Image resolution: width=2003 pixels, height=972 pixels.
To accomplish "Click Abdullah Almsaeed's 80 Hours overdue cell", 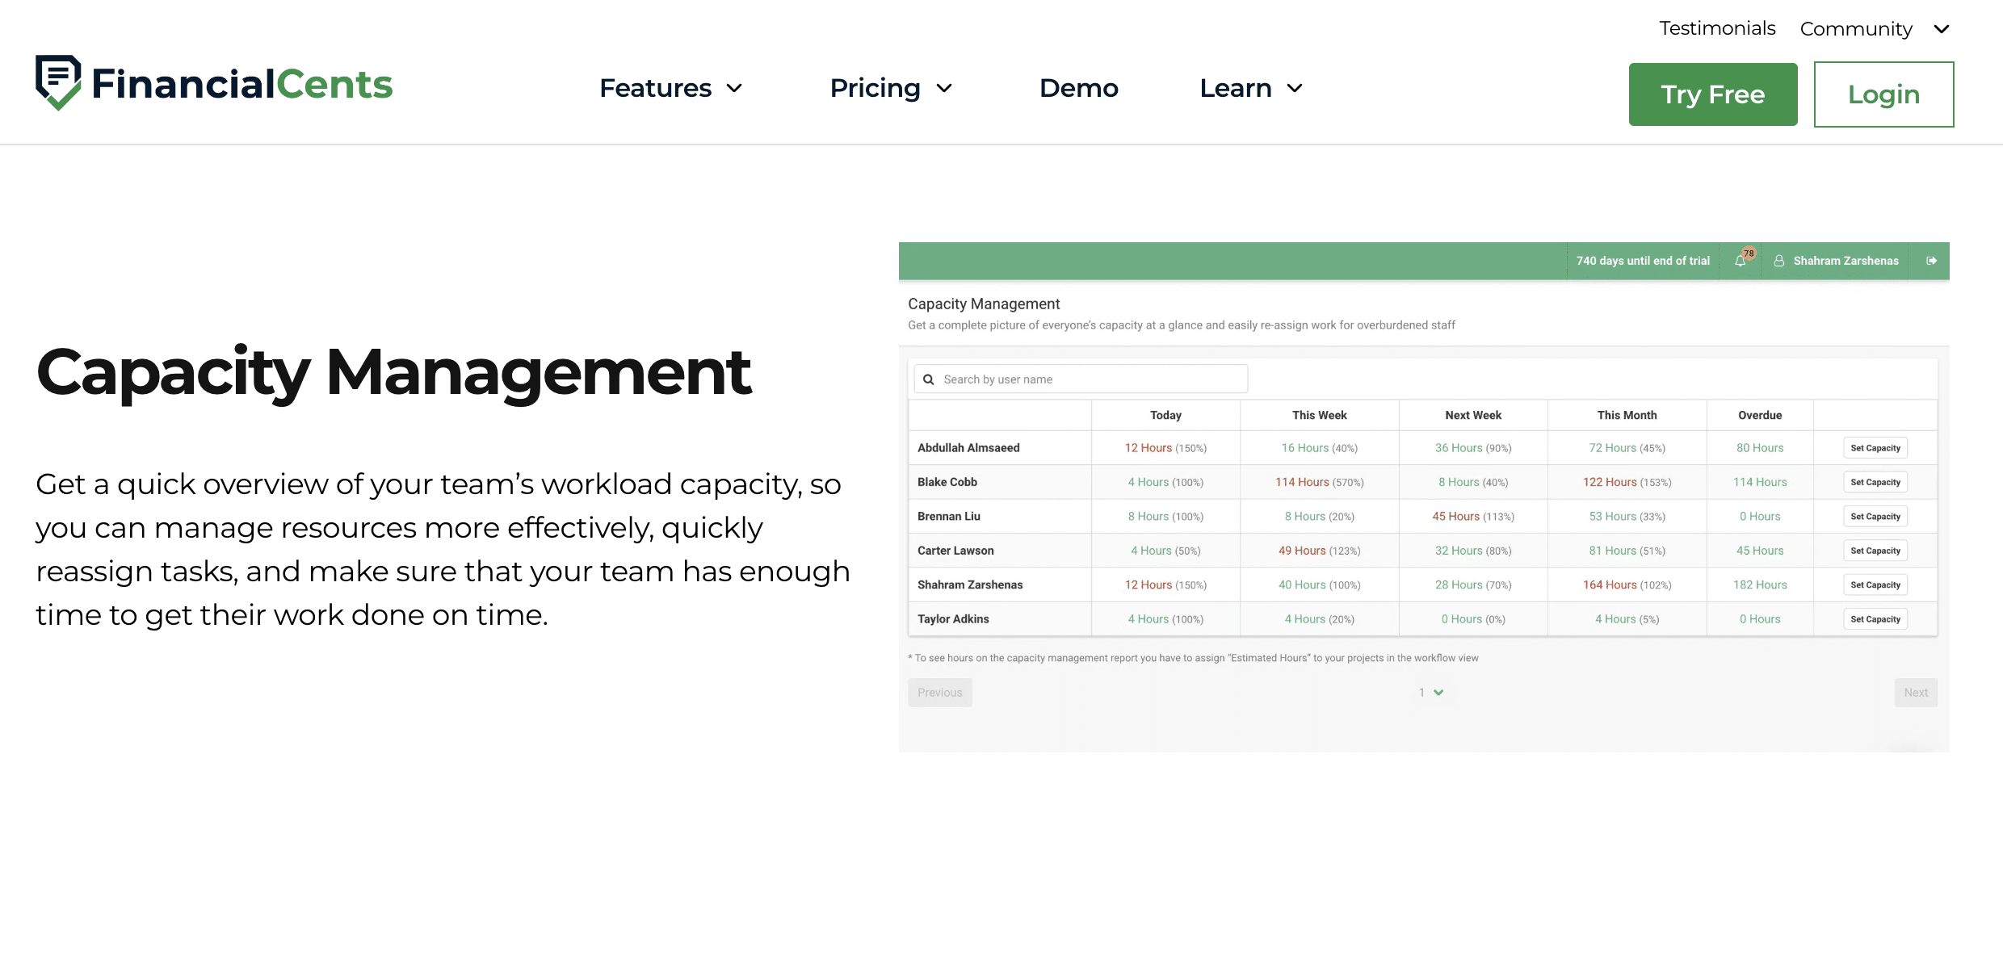I will pyautogui.click(x=1760, y=448).
